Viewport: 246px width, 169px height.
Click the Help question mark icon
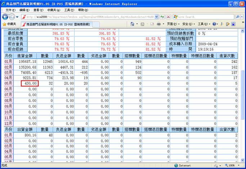(215, 24)
